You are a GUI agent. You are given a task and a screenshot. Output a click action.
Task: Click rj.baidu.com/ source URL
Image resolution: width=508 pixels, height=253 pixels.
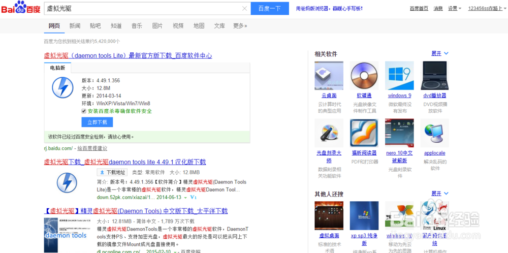pyautogui.click(x=58, y=148)
